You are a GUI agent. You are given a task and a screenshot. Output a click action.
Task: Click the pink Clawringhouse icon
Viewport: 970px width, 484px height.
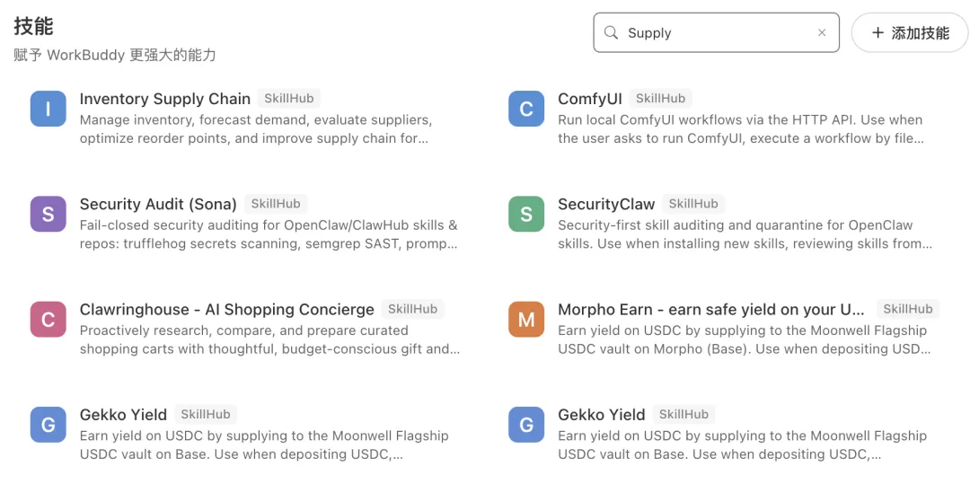48,320
